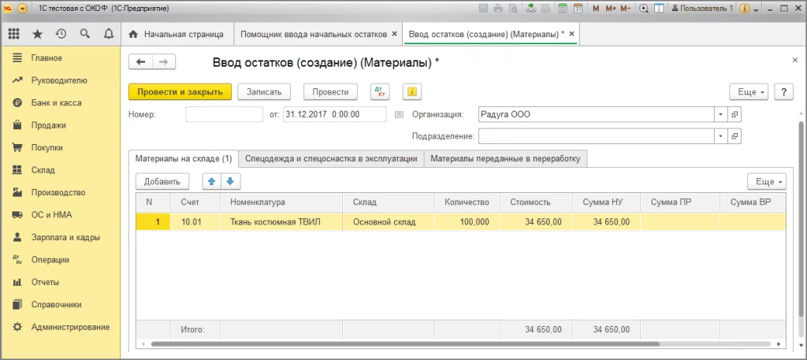807x360 pixels.
Task: Select Спецодежда и спецоснастка в эксплуатации tab
Action: [x=331, y=159]
